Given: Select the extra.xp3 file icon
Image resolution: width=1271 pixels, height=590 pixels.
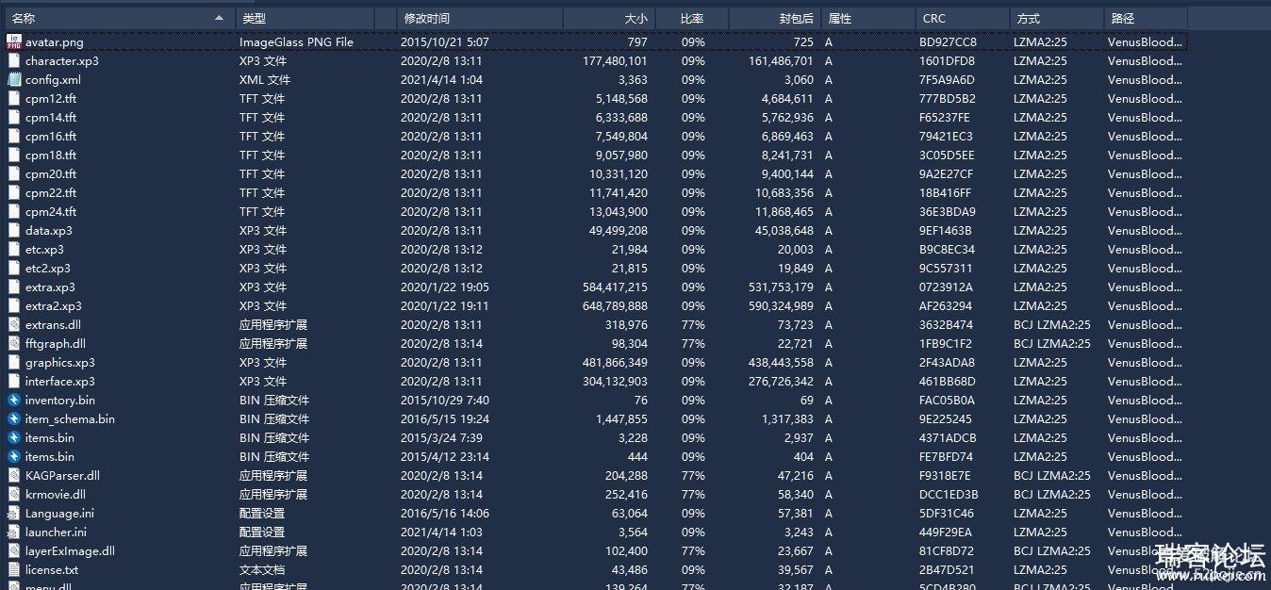Looking at the screenshot, I should click(x=14, y=287).
